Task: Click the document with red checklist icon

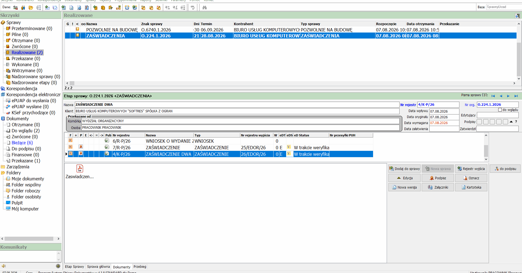Action: tap(87, 8)
